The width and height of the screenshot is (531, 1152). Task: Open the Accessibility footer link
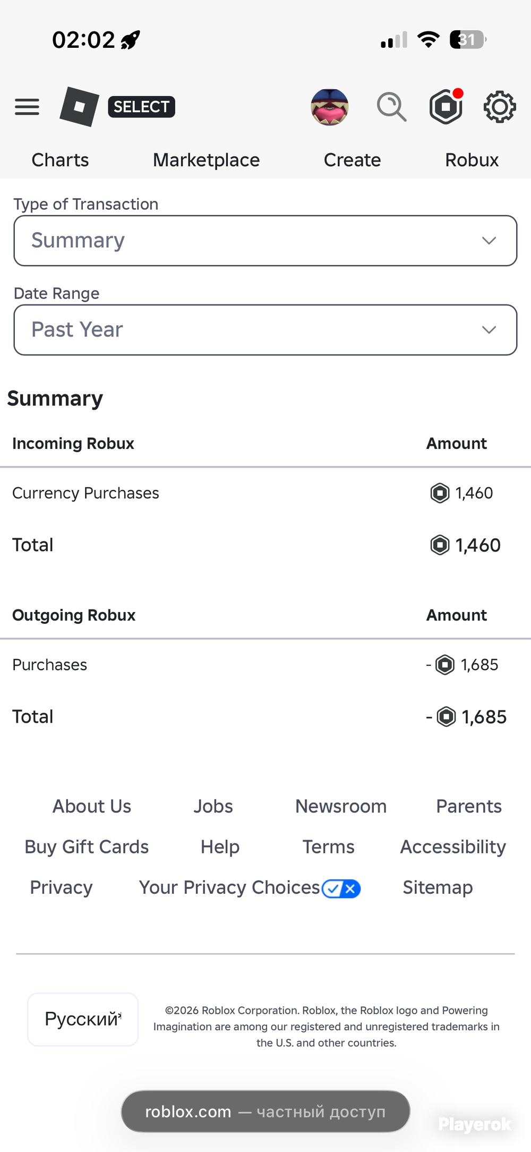[x=453, y=847]
